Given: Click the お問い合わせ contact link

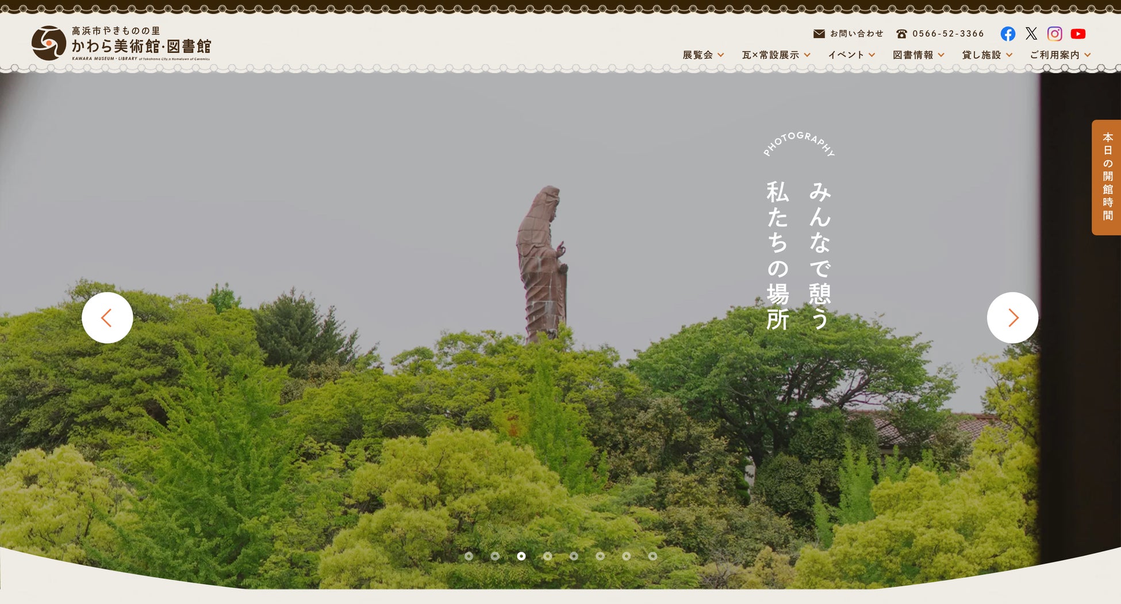Looking at the screenshot, I should click(x=857, y=34).
